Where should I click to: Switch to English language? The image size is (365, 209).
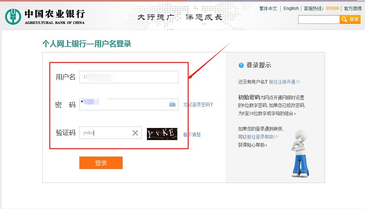291,8
